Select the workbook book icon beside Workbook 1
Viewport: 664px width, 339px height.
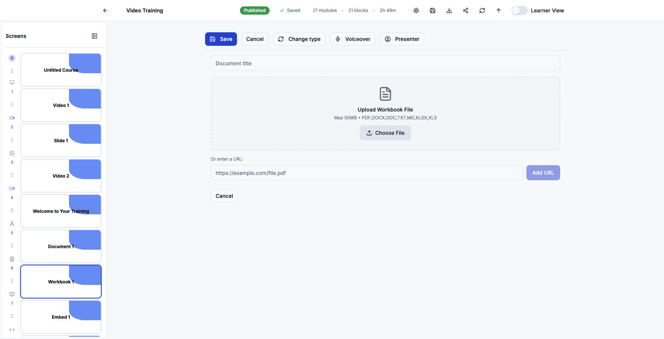pos(12,294)
